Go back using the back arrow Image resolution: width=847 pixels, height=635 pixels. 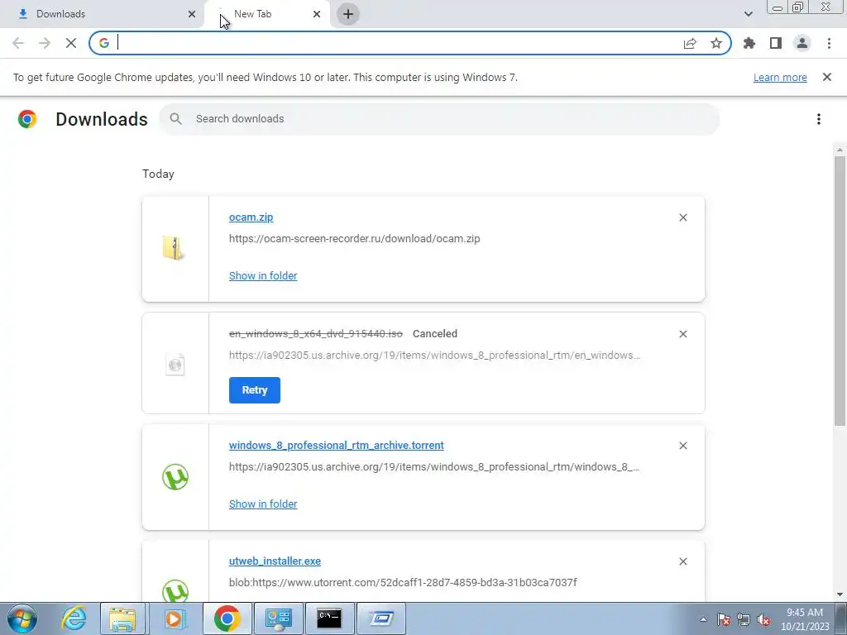(18, 43)
